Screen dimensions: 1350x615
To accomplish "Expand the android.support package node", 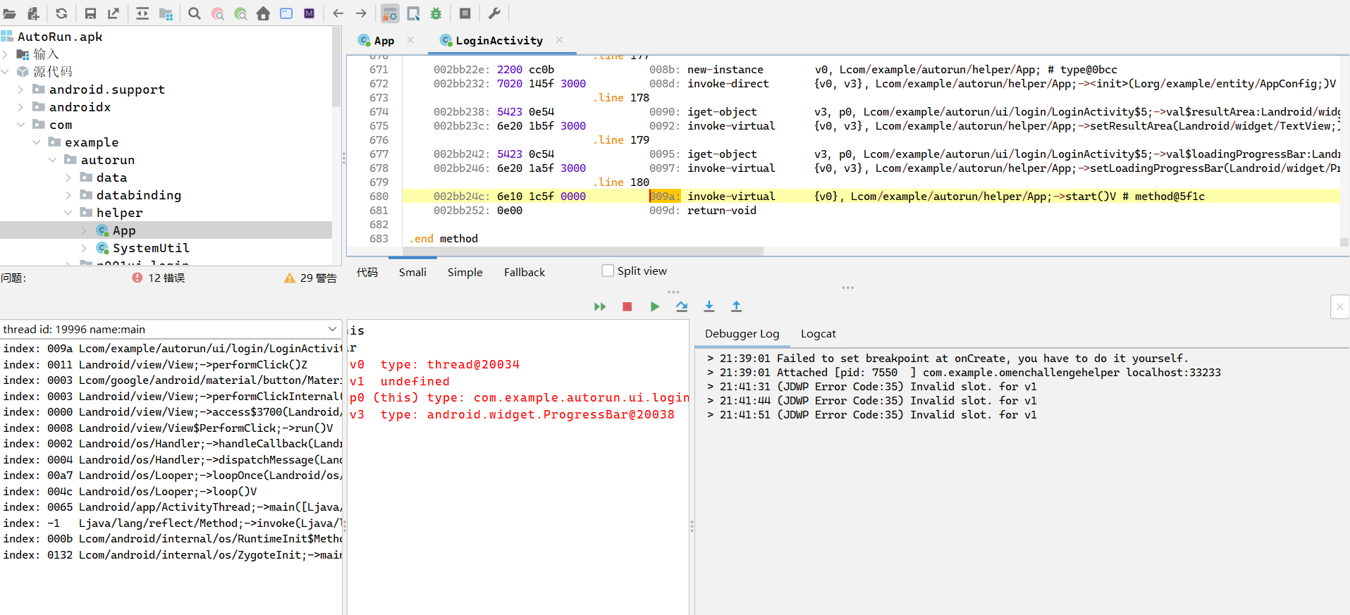I will 20,89.
